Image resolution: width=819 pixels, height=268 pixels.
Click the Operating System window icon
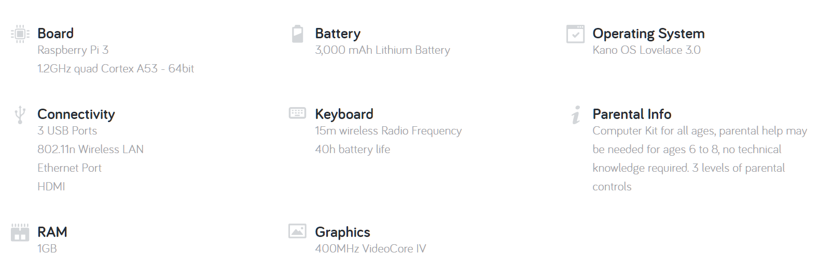click(575, 34)
